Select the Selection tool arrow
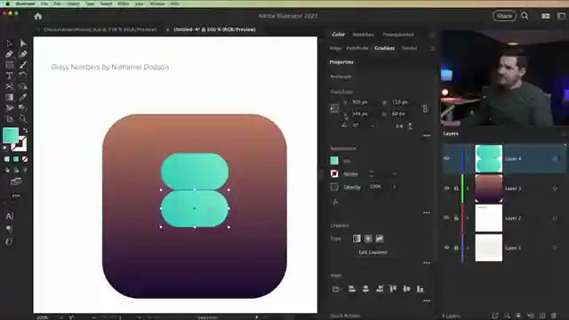The height and width of the screenshot is (320, 569). click(x=9, y=44)
